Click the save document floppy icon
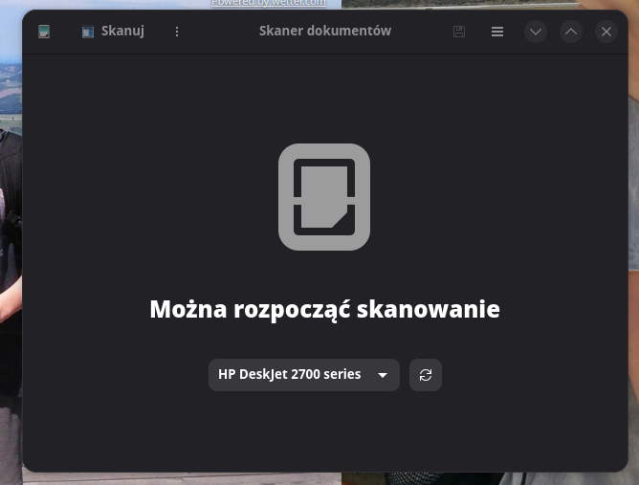The height and width of the screenshot is (485, 639). tap(459, 32)
